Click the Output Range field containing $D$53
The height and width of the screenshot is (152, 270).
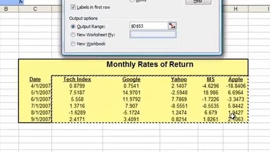(x=149, y=26)
